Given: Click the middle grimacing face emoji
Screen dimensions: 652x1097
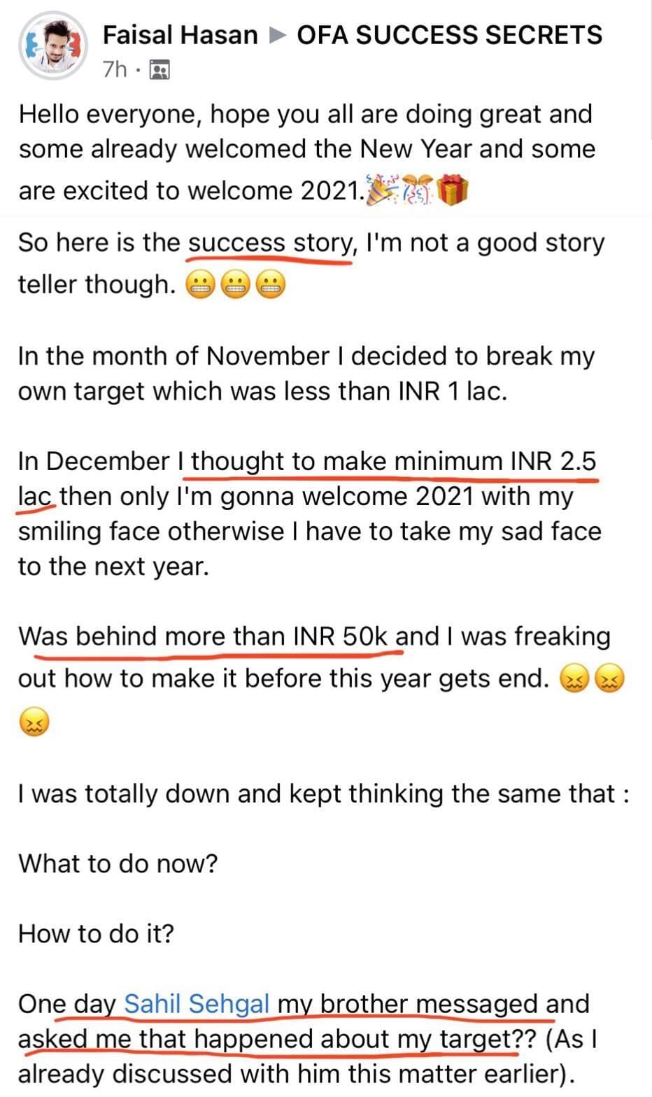Looking at the screenshot, I should 235,285.
